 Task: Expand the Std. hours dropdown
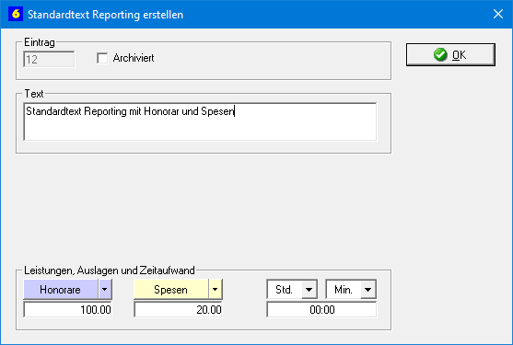(x=309, y=290)
